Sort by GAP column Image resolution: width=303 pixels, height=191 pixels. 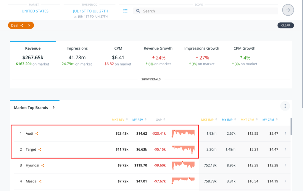point(160,120)
